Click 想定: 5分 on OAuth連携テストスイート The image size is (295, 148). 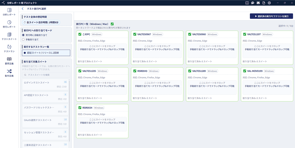62,124
